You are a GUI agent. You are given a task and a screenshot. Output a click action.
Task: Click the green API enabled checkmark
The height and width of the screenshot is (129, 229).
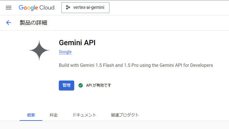(80, 85)
